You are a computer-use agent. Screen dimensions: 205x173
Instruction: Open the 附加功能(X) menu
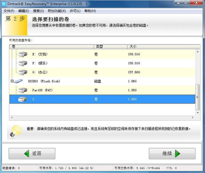click(x=57, y=11)
